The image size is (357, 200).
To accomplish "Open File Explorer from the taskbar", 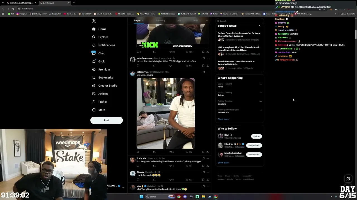I will pos(203,197).
